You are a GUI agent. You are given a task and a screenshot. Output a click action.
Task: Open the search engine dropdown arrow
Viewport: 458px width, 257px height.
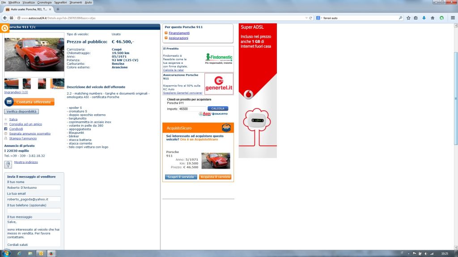click(x=322, y=18)
